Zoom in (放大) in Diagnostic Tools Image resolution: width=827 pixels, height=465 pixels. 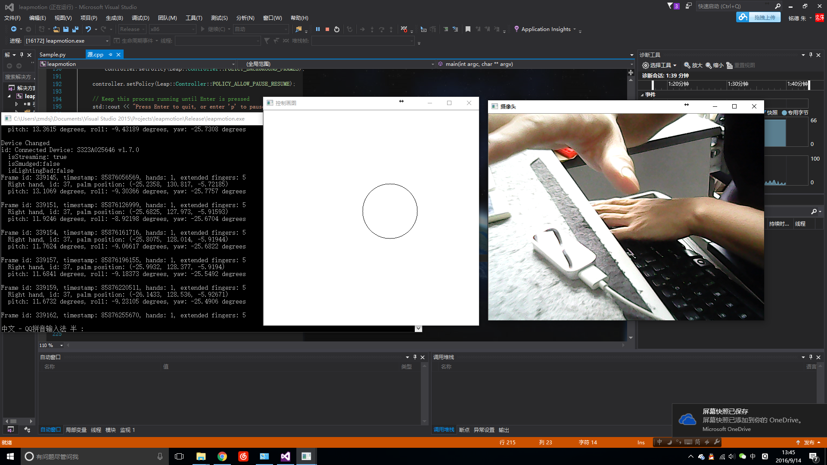coord(693,65)
